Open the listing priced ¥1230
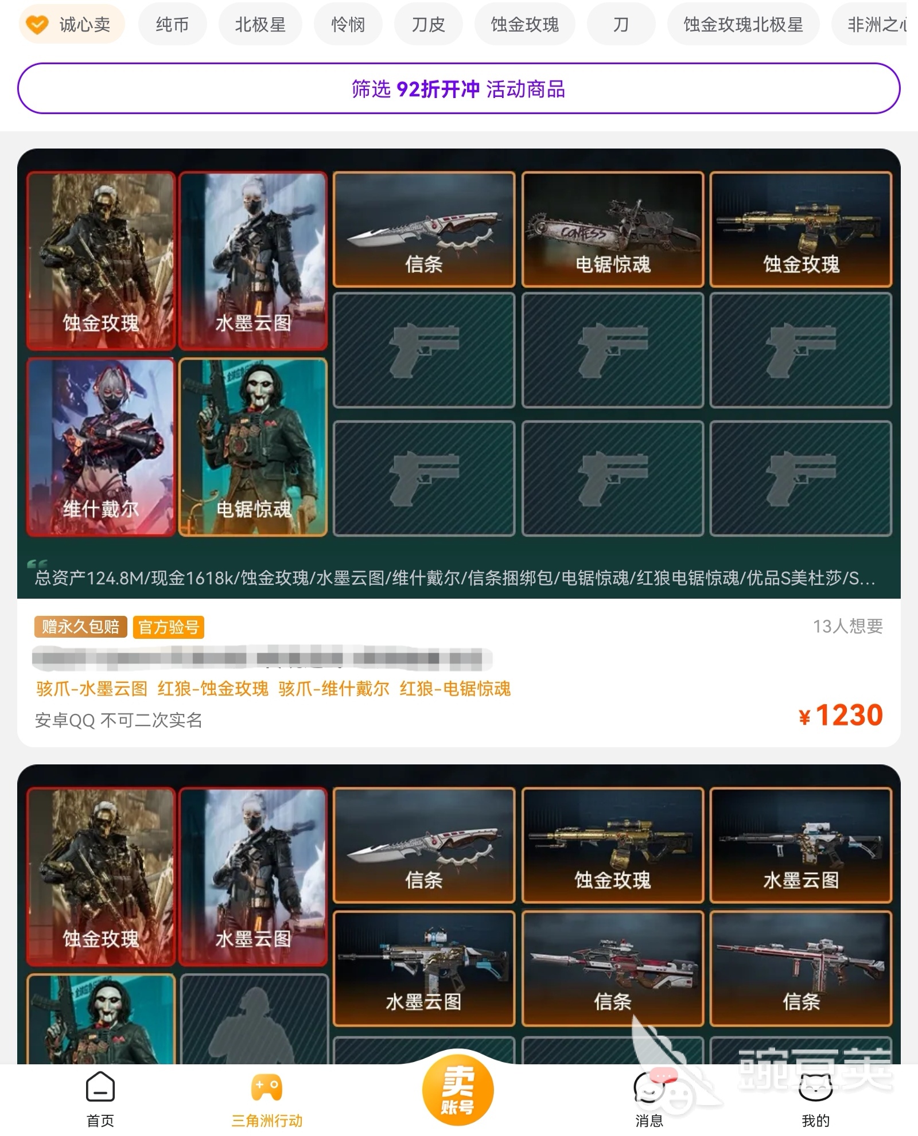Viewport: 918px width, 1136px height. [x=458, y=447]
